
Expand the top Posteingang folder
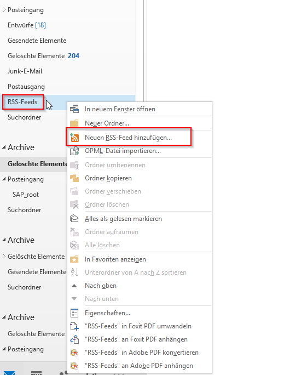[4, 10]
